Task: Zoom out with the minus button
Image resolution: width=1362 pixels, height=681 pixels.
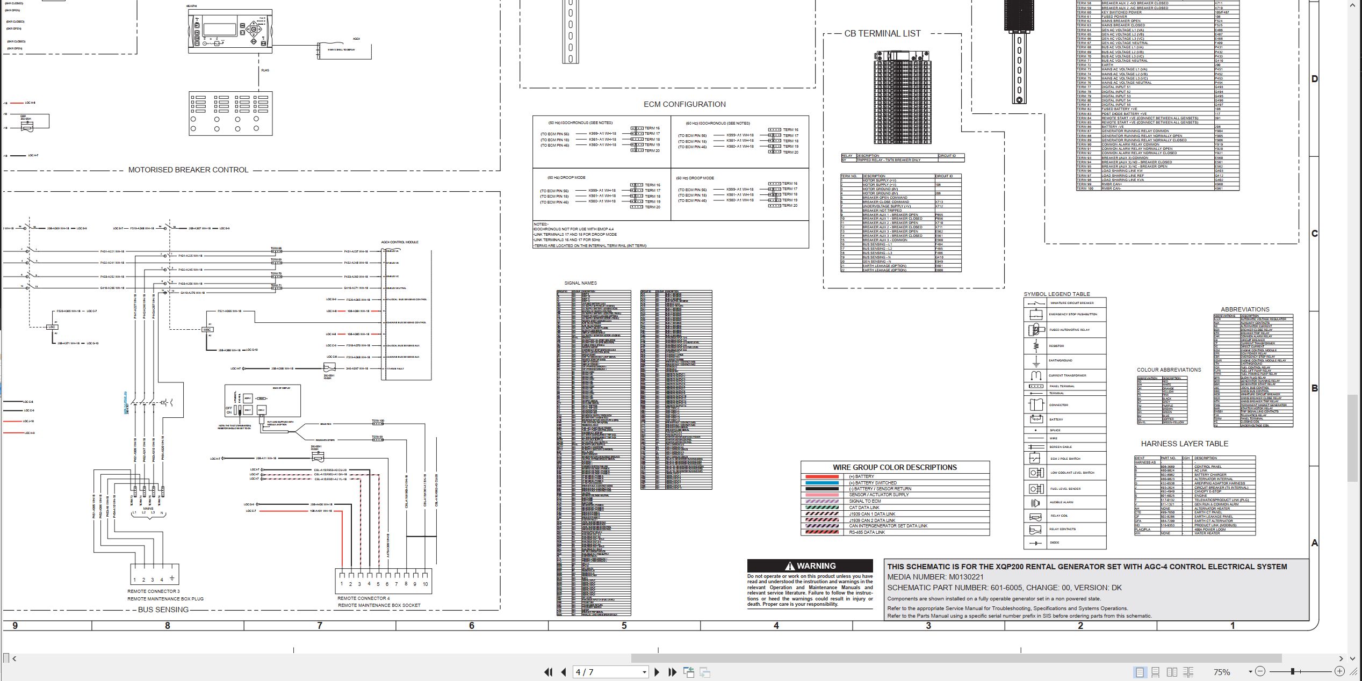Action: (1260, 671)
